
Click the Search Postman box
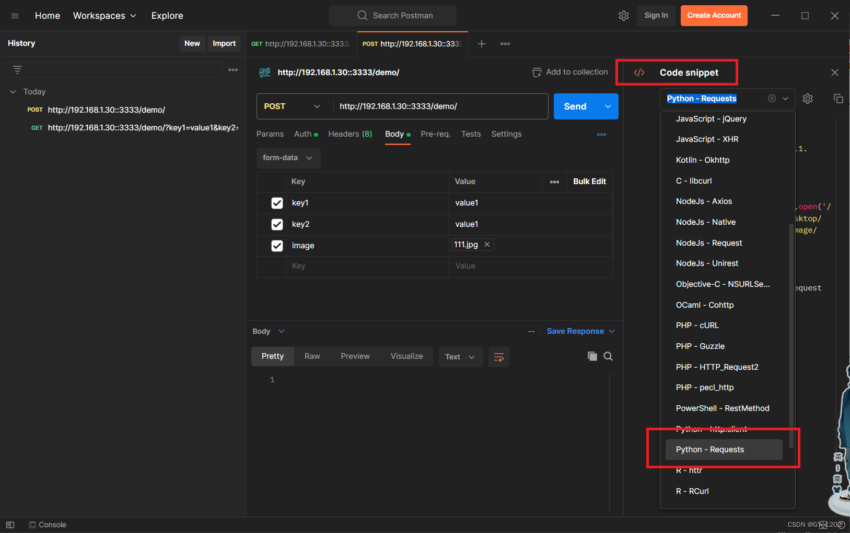(x=393, y=16)
